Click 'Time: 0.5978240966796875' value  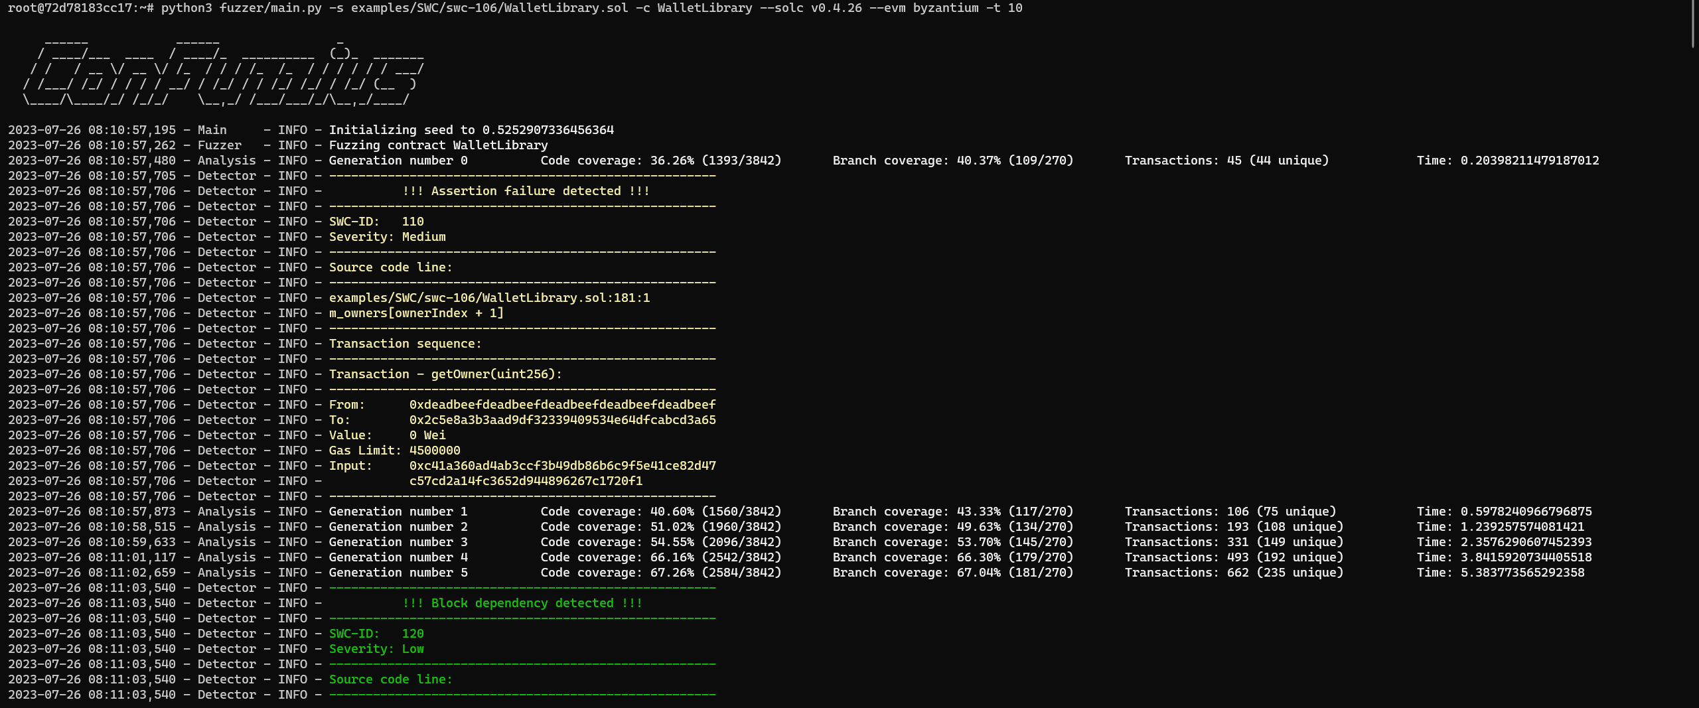pos(1505,512)
